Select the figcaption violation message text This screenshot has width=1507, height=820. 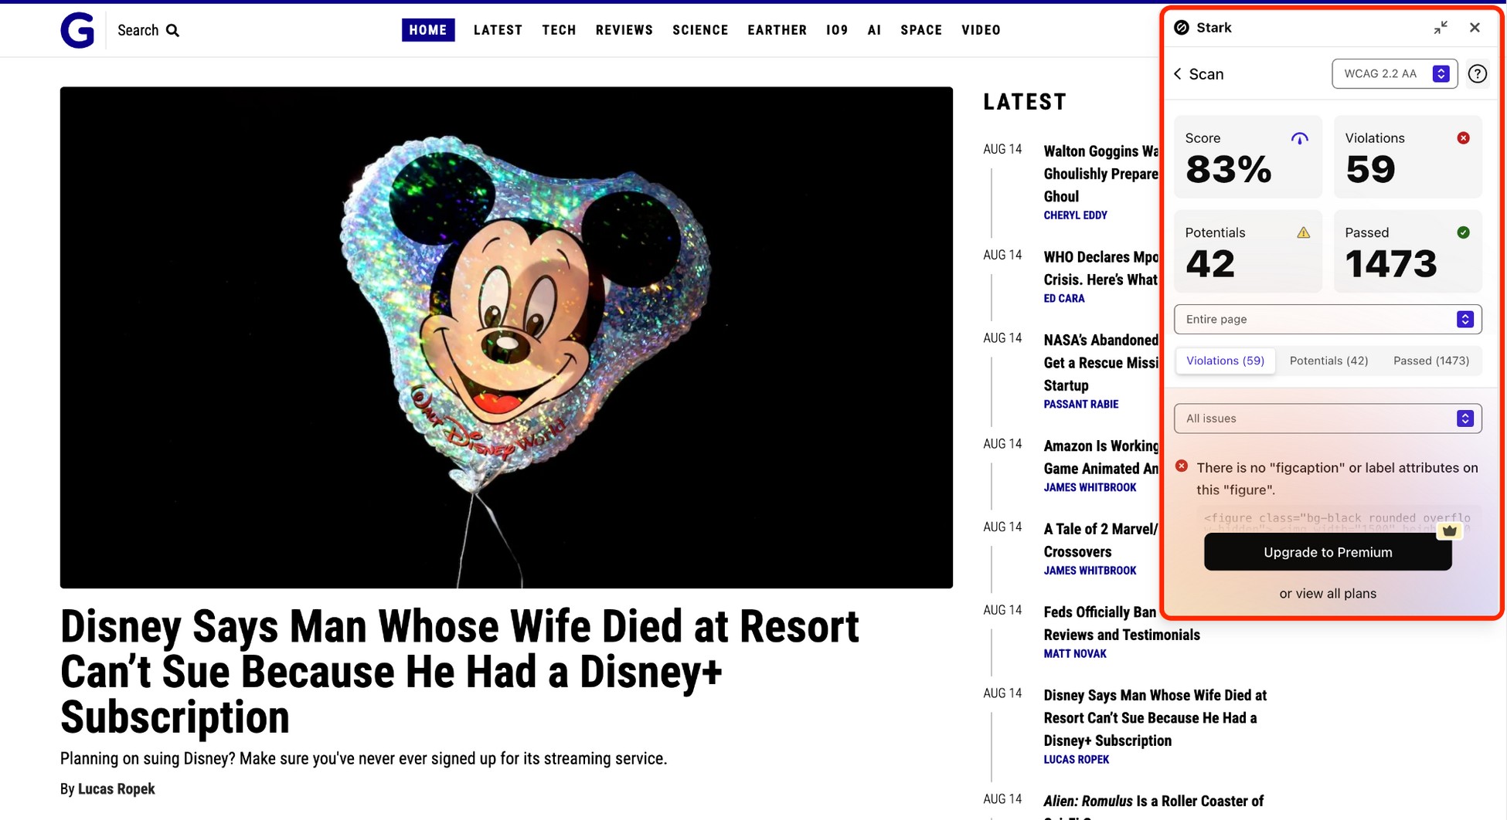(1337, 479)
